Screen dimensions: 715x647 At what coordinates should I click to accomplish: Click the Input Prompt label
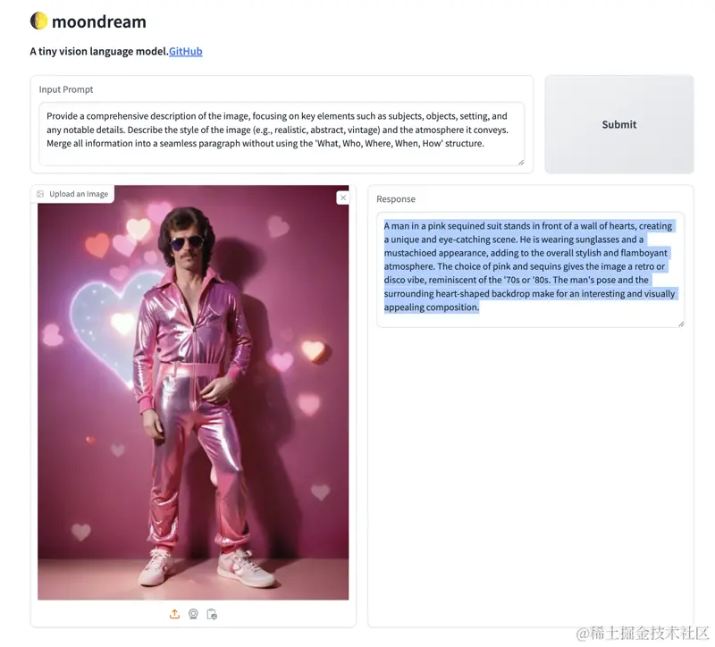click(66, 89)
